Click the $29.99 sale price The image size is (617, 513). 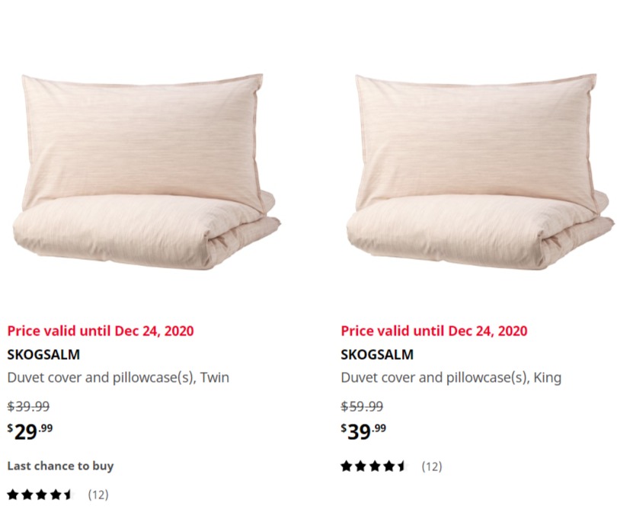(x=30, y=431)
